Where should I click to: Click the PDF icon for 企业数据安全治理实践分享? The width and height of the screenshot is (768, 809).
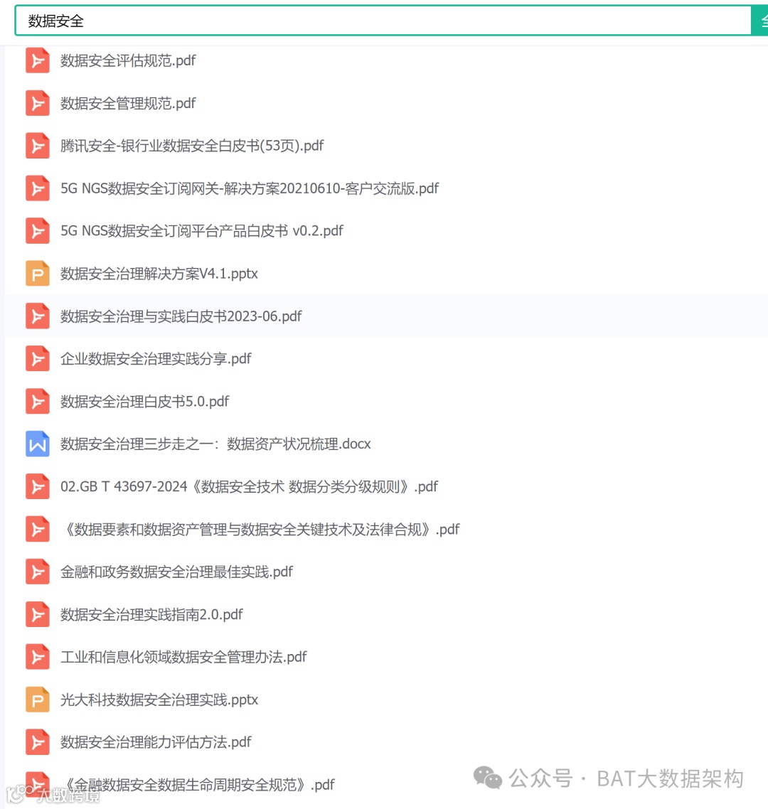click(38, 358)
